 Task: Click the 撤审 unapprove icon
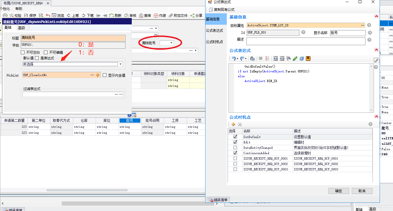(141, 16)
